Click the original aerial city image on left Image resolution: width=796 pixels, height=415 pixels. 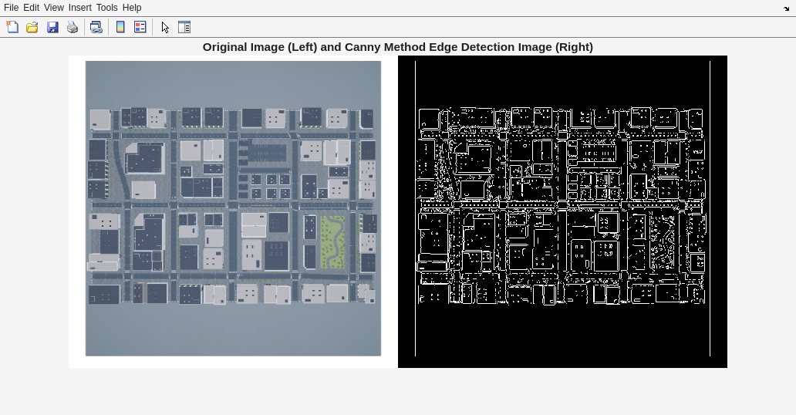click(x=233, y=208)
